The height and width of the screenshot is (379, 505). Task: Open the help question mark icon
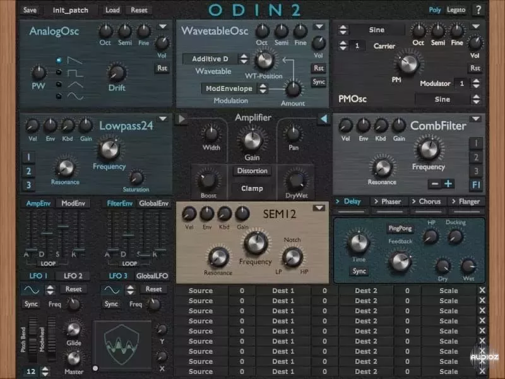(x=478, y=10)
